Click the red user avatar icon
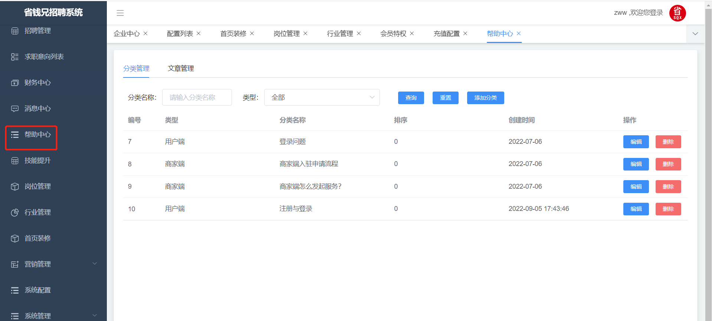 (x=677, y=13)
